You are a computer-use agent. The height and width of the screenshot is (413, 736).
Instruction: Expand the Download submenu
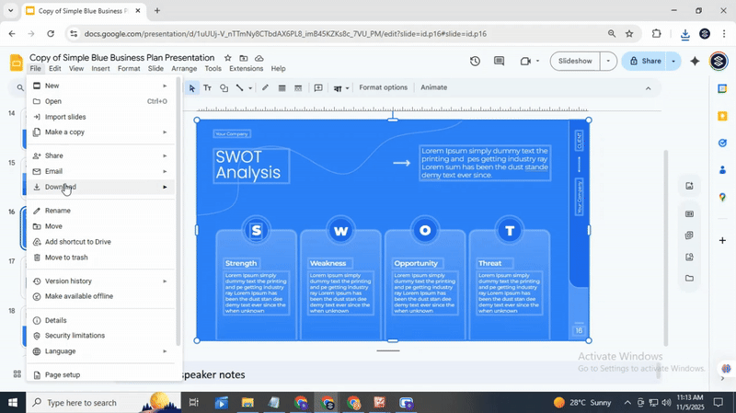point(61,187)
